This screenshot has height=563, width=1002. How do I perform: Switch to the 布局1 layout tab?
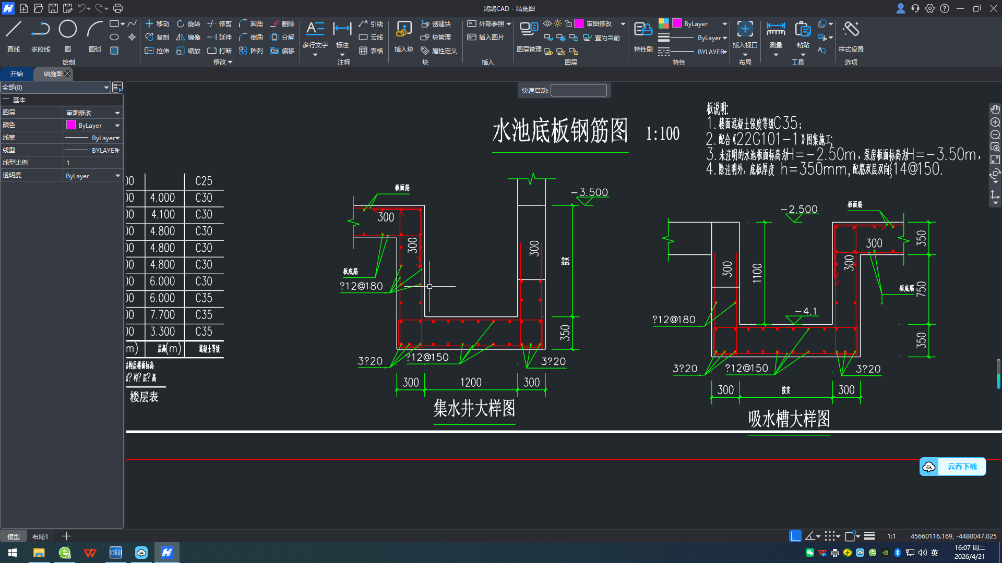pyautogui.click(x=40, y=536)
